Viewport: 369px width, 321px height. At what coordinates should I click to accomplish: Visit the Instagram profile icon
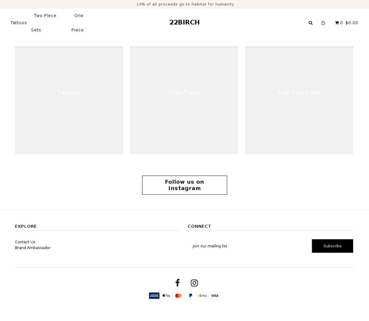click(x=194, y=283)
